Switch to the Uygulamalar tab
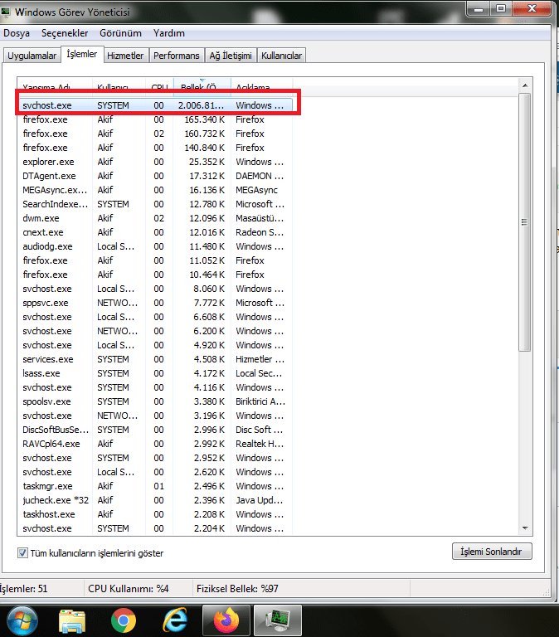The width and height of the screenshot is (559, 637). tap(32, 56)
